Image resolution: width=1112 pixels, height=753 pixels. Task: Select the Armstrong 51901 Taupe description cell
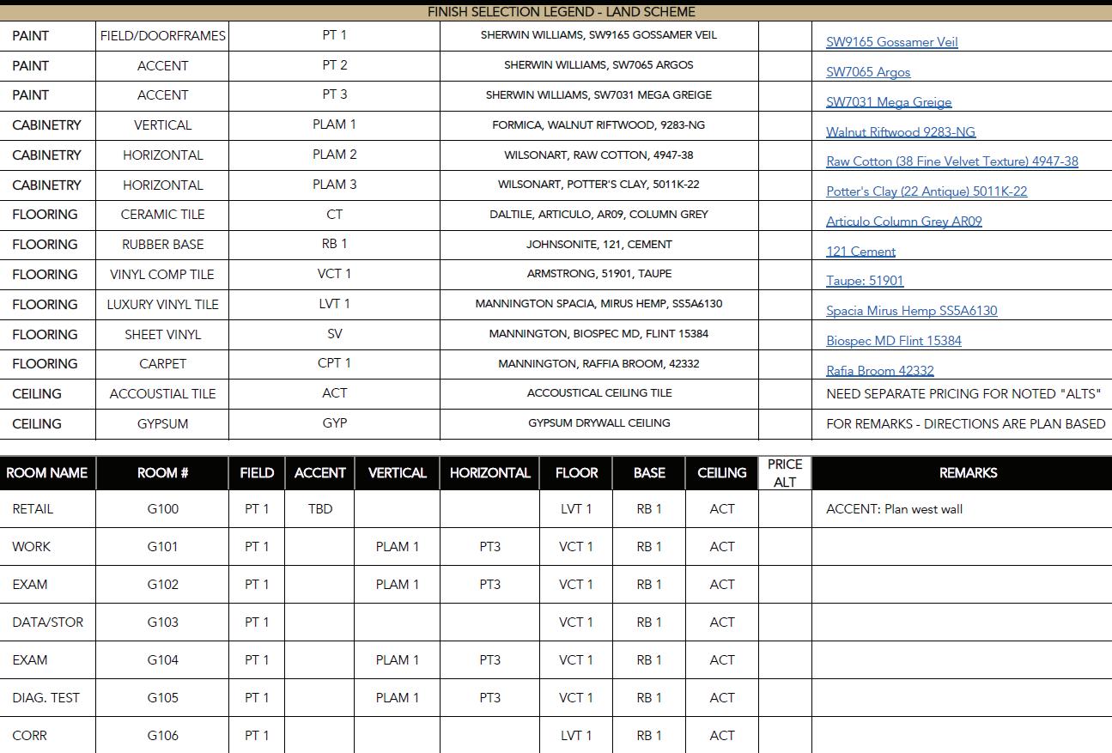tap(599, 274)
